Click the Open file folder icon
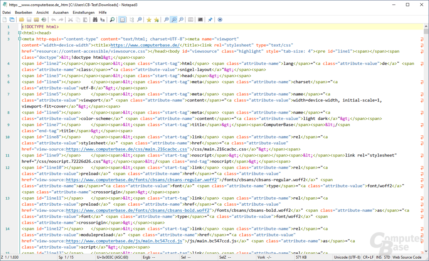This screenshot has height=261, width=429. [21, 20]
